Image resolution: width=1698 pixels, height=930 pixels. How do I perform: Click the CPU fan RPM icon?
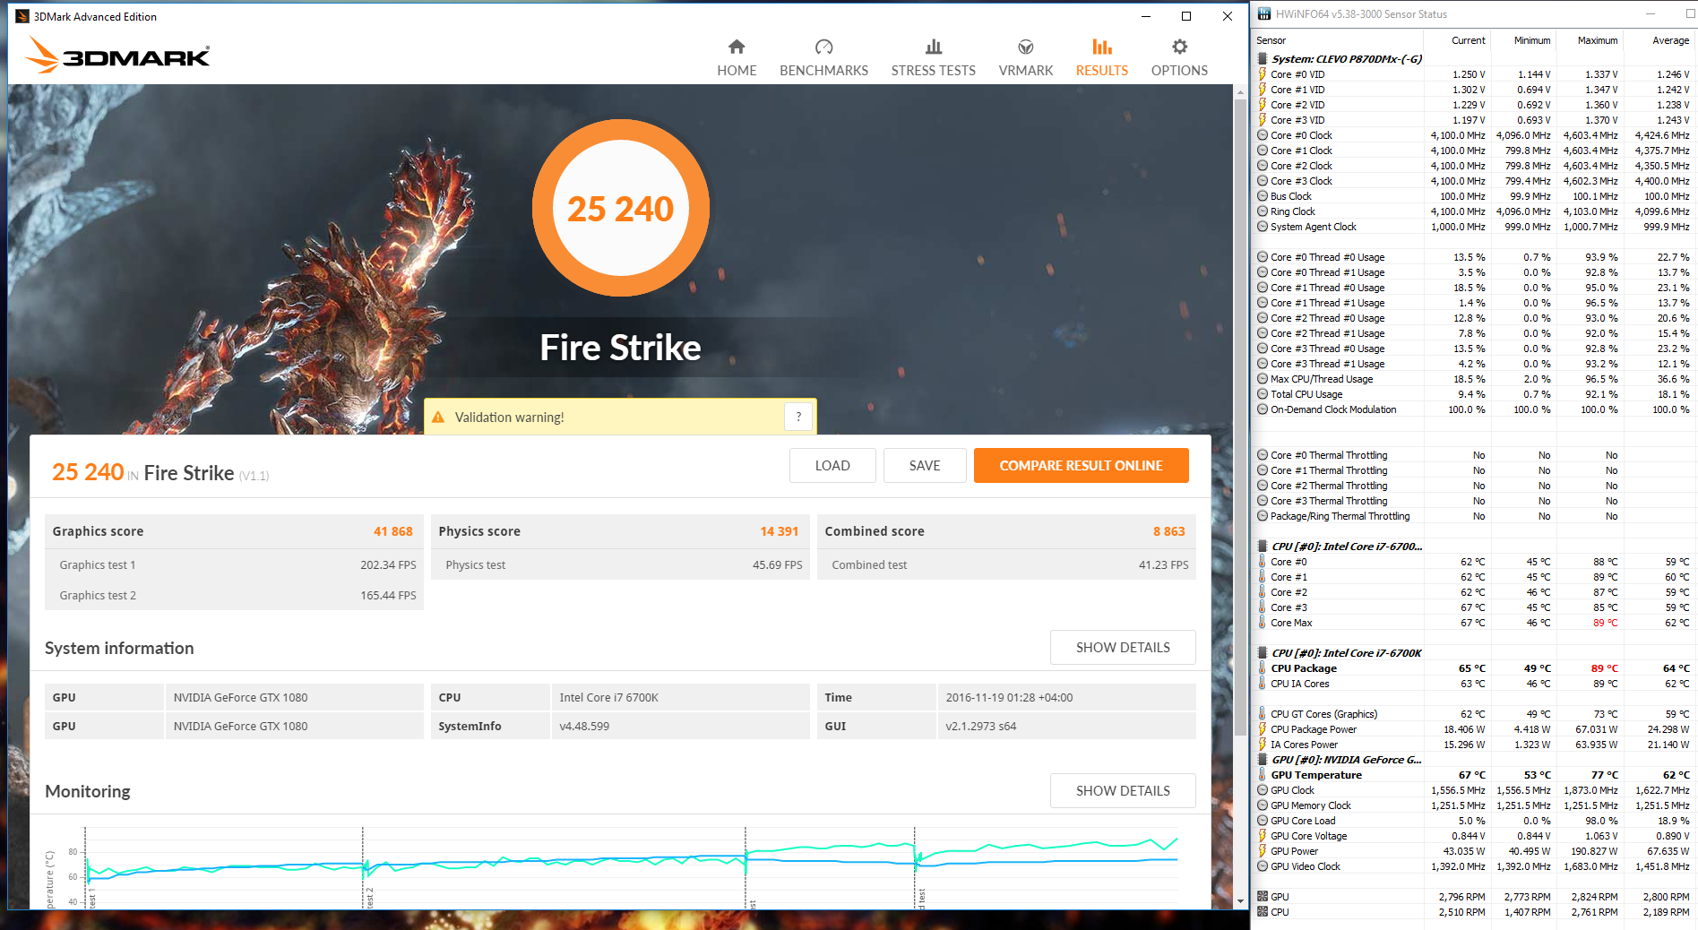tap(1263, 912)
